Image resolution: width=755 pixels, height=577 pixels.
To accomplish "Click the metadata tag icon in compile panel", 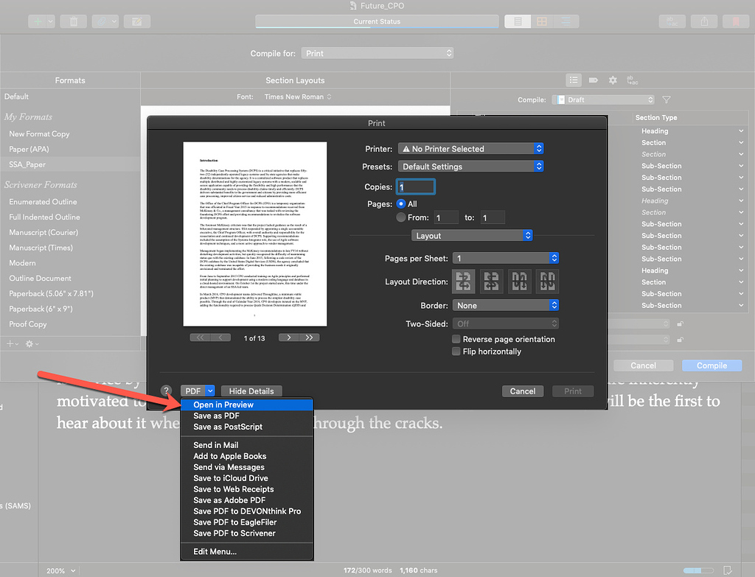I will (x=594, y=80).
